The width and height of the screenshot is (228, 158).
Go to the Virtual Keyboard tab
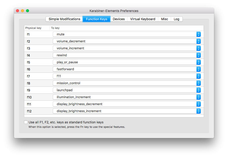point(142,19)
